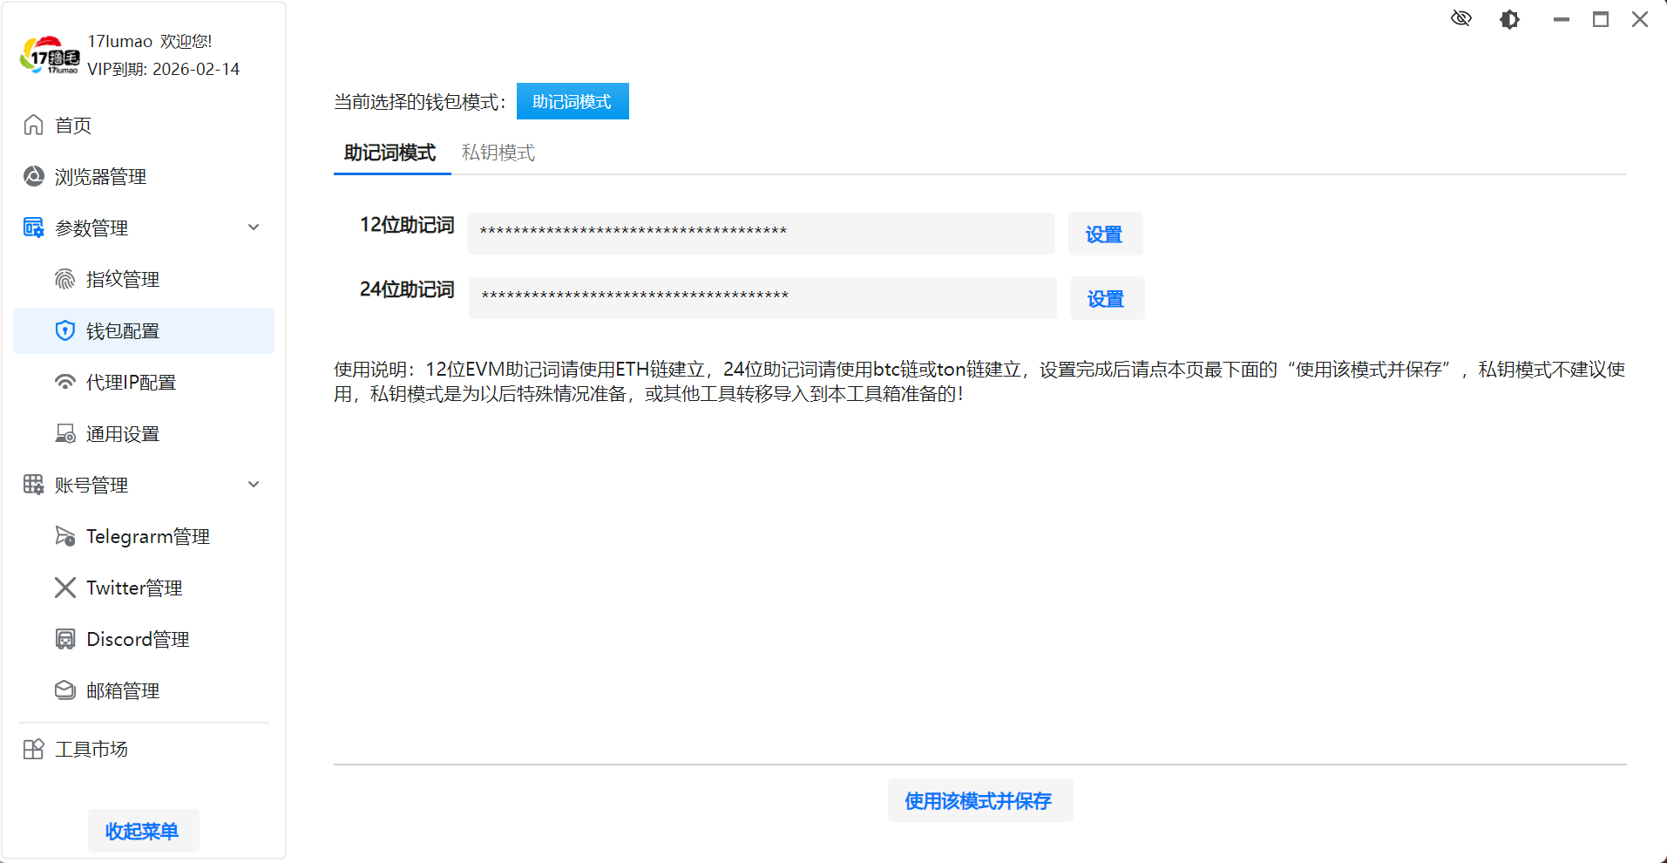Open browser management via its icon
Viewport: 1667px width, 863px height.
coord(33,176)
